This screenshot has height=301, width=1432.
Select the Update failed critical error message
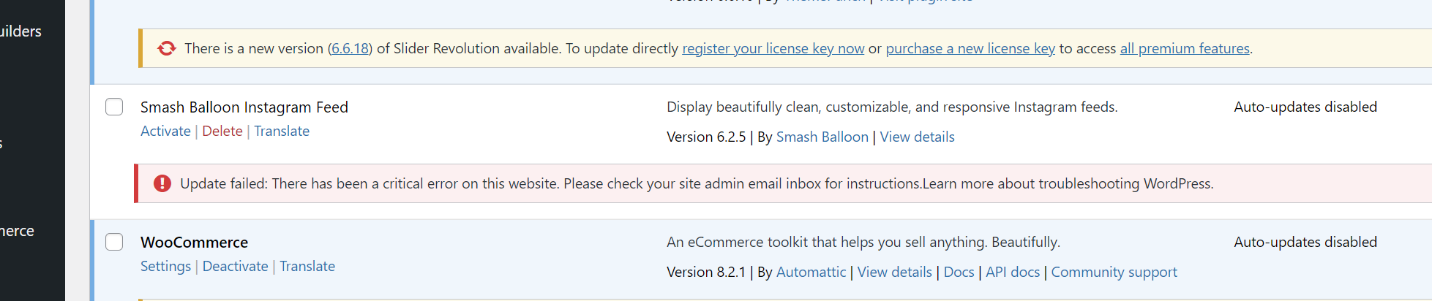697,183
